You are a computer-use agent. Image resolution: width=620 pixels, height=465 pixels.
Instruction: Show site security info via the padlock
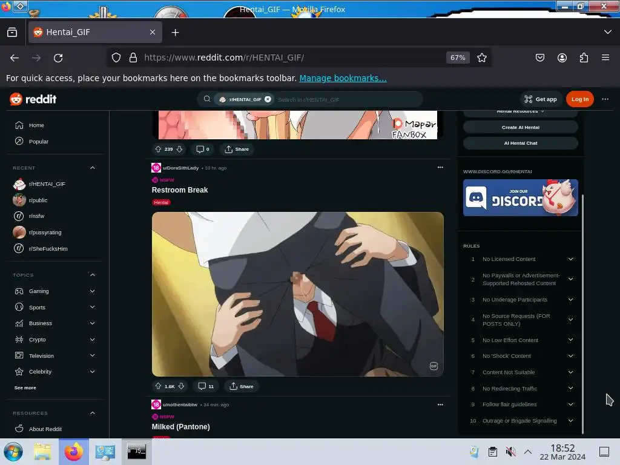(x=133, y=58)
